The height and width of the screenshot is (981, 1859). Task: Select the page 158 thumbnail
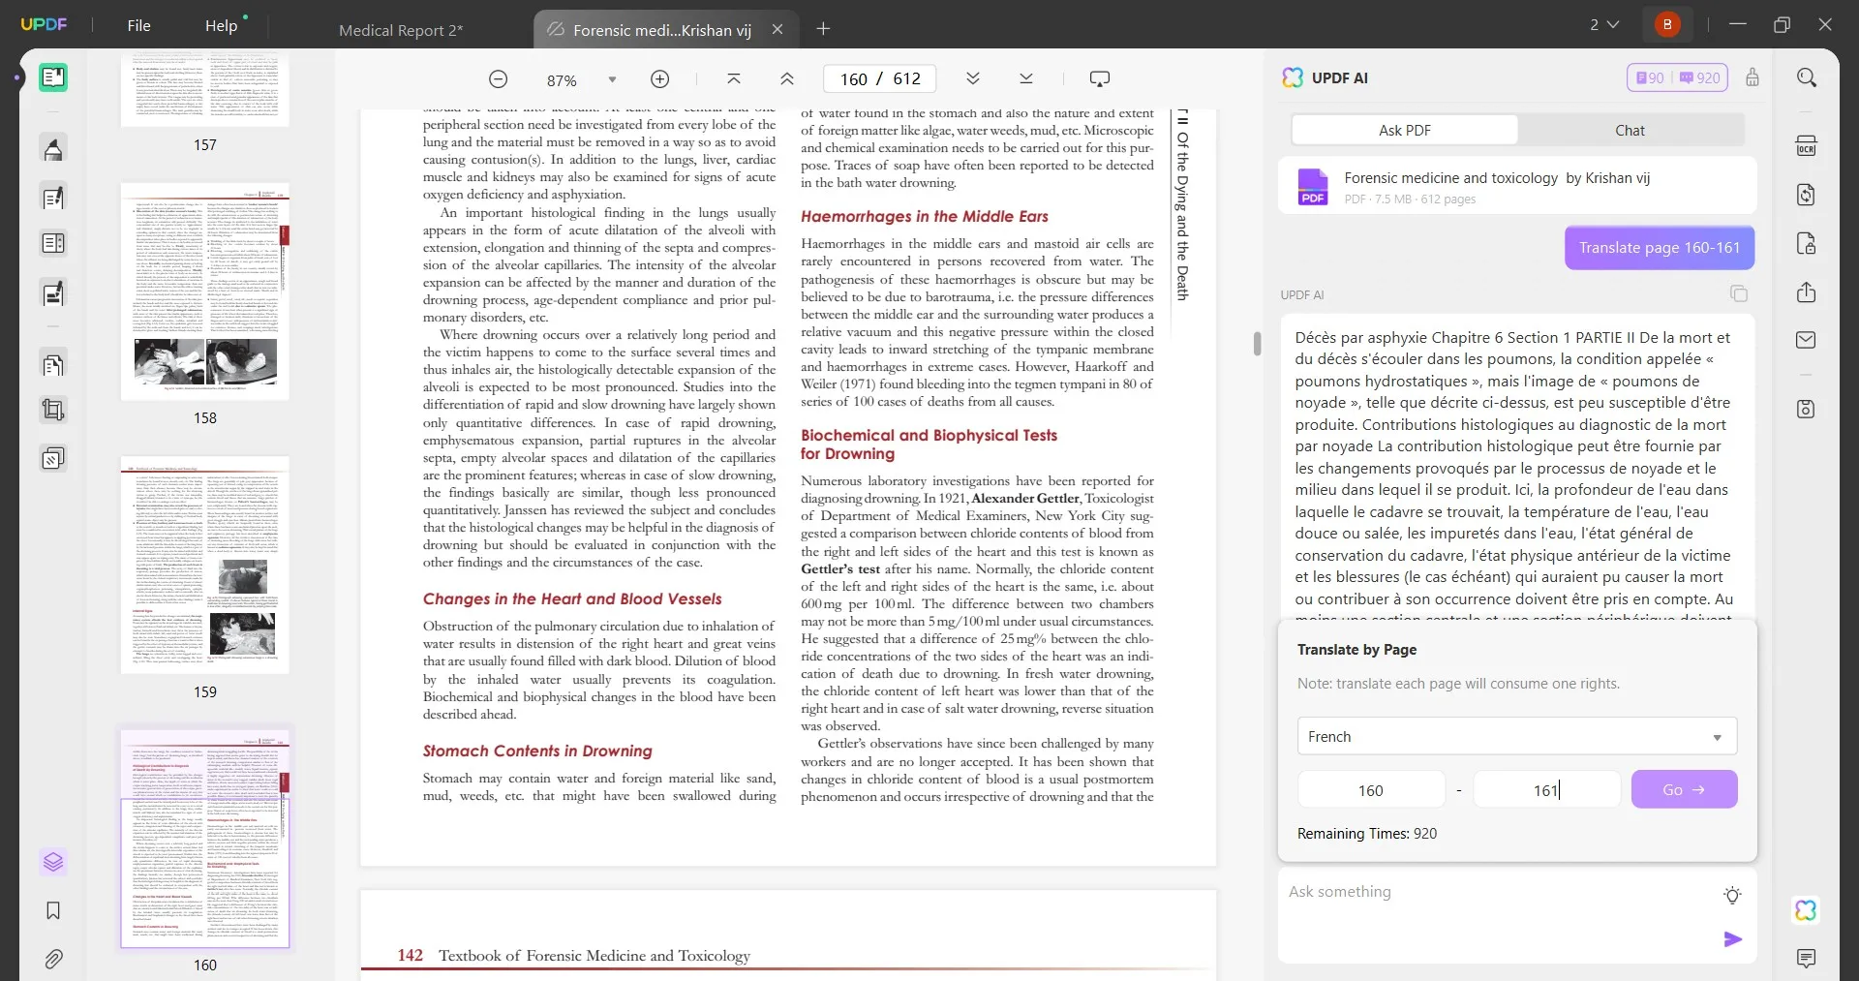(x=205, y=291)
